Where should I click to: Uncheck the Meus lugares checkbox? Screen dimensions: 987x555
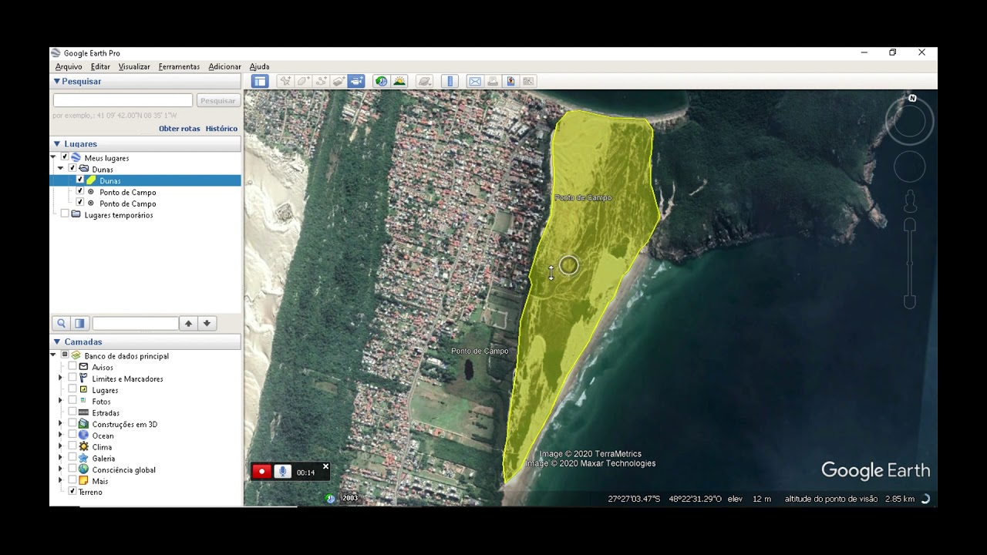(x=65, y=157)
